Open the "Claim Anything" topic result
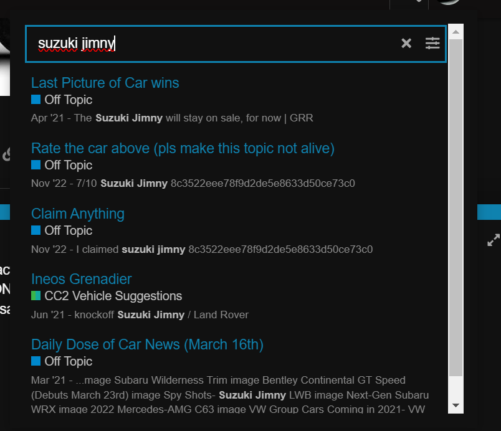The width and height of the screenshot is (501, 431). tap(78, 214)
